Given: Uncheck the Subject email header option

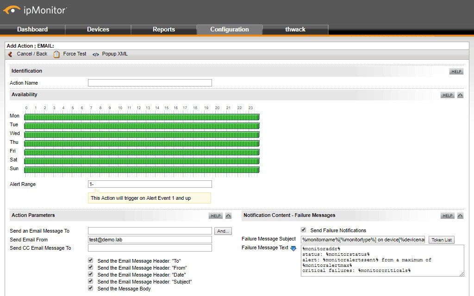Looking at the screenshot, I should (x=91, y=282).
